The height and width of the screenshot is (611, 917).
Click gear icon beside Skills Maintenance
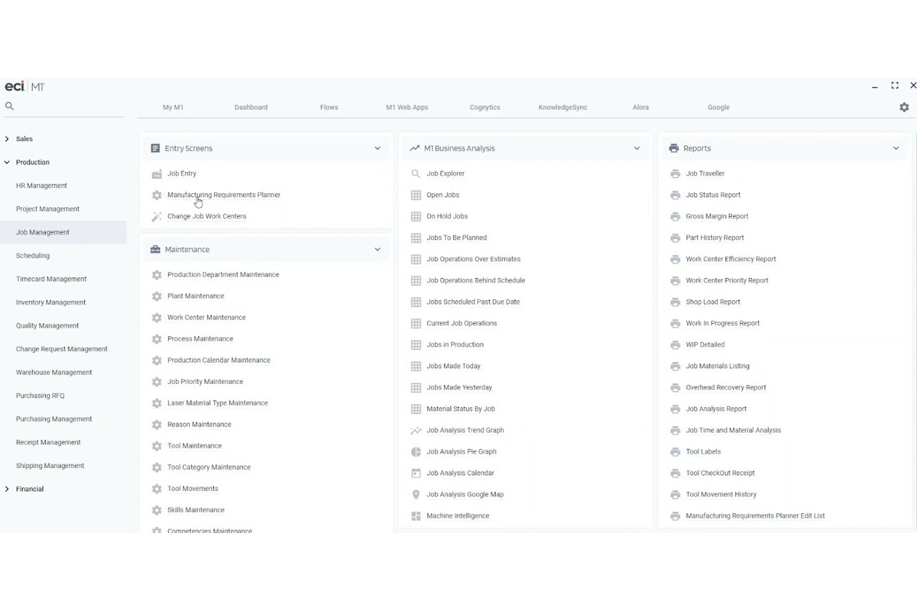[x=157, y=510]
